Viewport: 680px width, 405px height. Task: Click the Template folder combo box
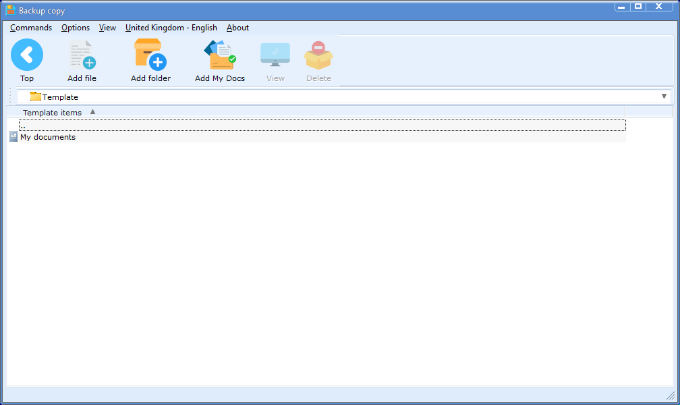click(x=337, y=97)
